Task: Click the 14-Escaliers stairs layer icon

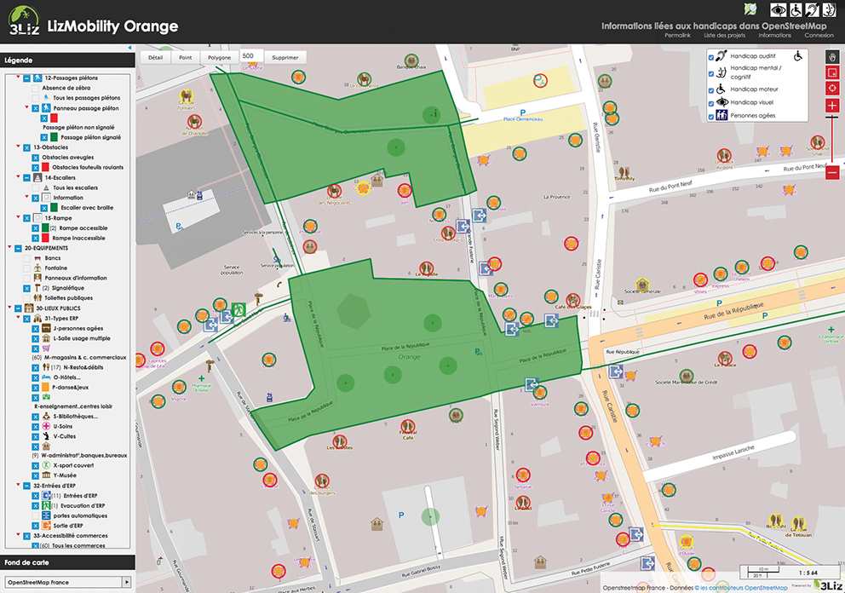Action: click(x=37, y=177)
